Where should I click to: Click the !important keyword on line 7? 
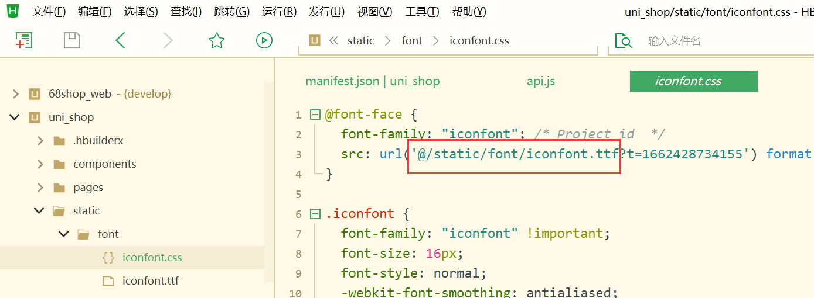pyautogui.click(x=565, y=234)
